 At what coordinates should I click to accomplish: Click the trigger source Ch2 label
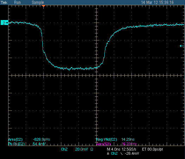(114, 153)
